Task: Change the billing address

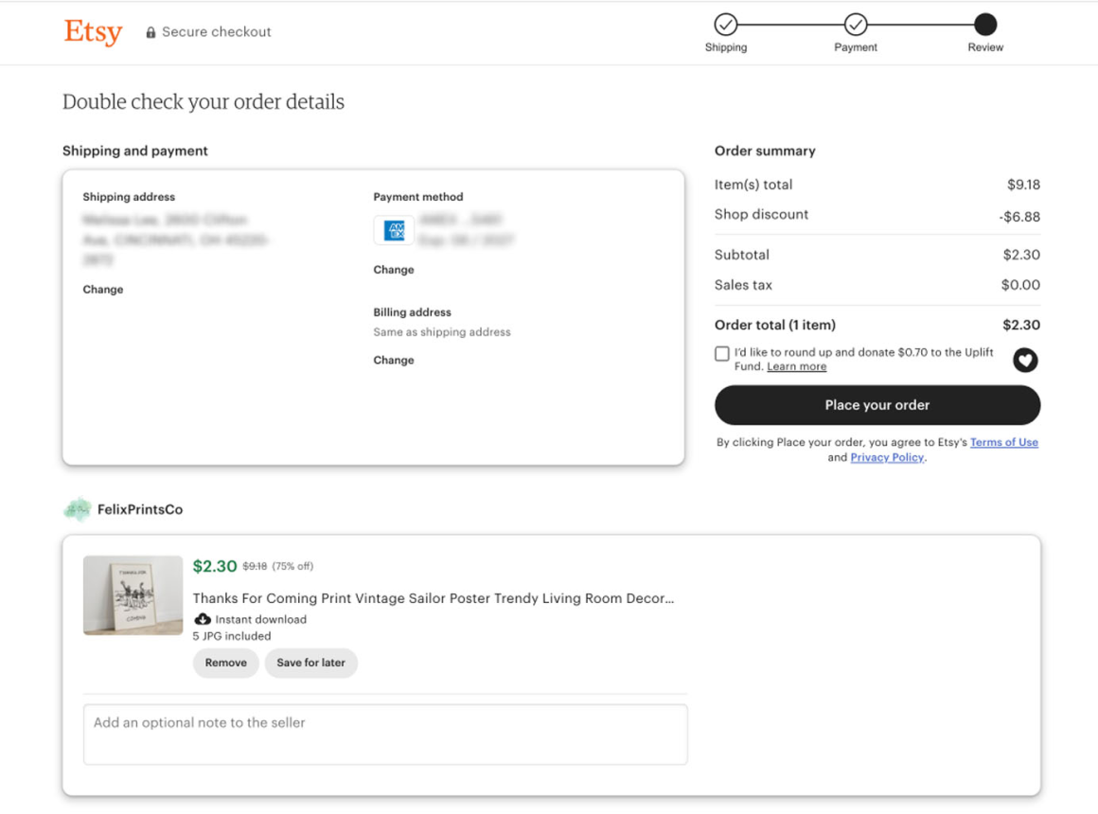Action: 394,360
